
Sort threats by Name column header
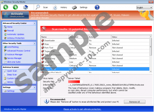55,37
